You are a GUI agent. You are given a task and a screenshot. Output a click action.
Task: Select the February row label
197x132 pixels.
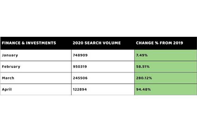(x=11, y=66)
